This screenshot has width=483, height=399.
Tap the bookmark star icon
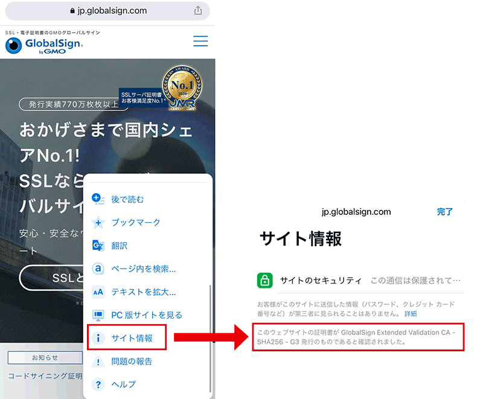98,222
